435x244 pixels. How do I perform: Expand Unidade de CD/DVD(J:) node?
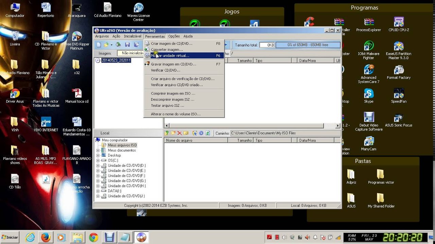98,196
